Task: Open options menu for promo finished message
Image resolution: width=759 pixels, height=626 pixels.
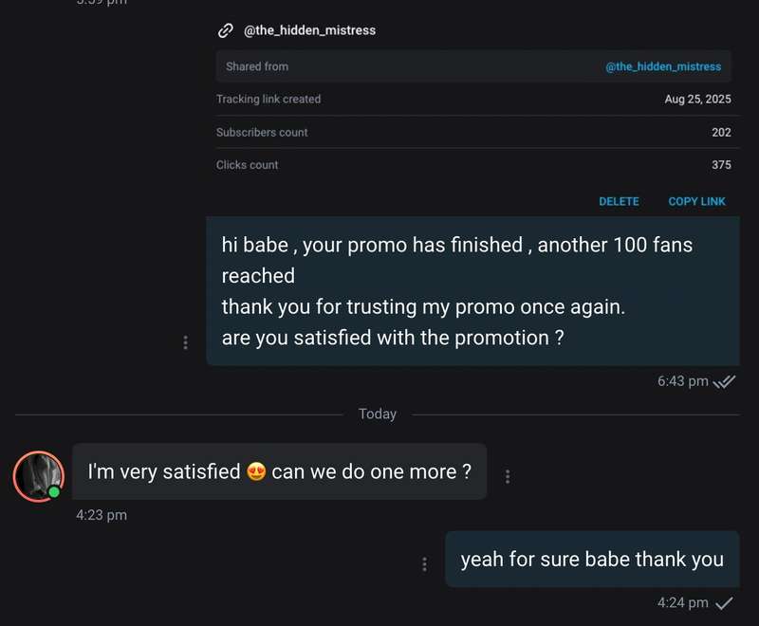Action: point(185,342)
